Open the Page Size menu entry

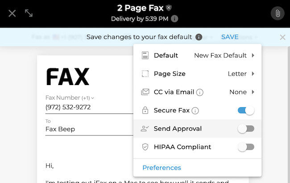[197, 73]
